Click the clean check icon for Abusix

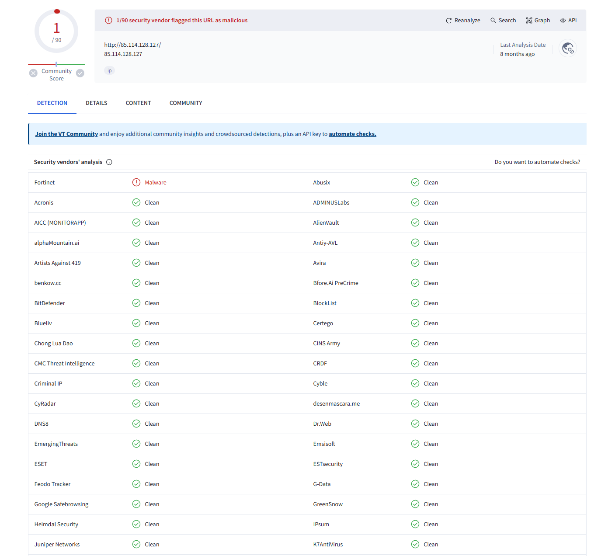point(415,182)
